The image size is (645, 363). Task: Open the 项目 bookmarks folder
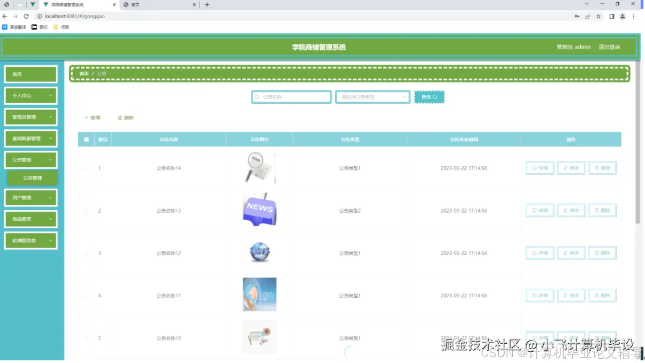pos(61,27)
